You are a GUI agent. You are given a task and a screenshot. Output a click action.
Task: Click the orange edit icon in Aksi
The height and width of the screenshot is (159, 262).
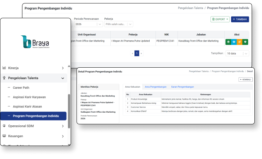pyautogui.click(x=240, y=42)
